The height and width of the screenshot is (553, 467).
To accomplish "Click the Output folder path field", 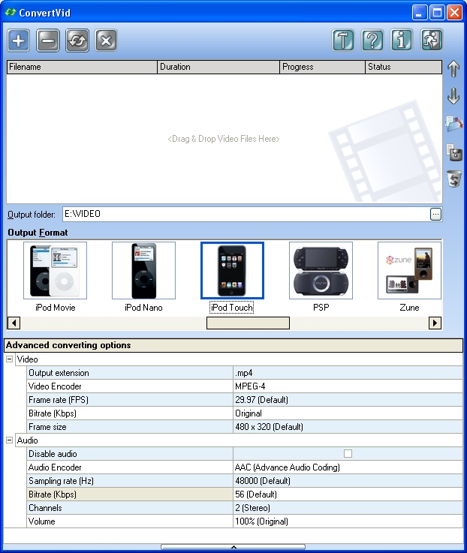I will 246,214.
